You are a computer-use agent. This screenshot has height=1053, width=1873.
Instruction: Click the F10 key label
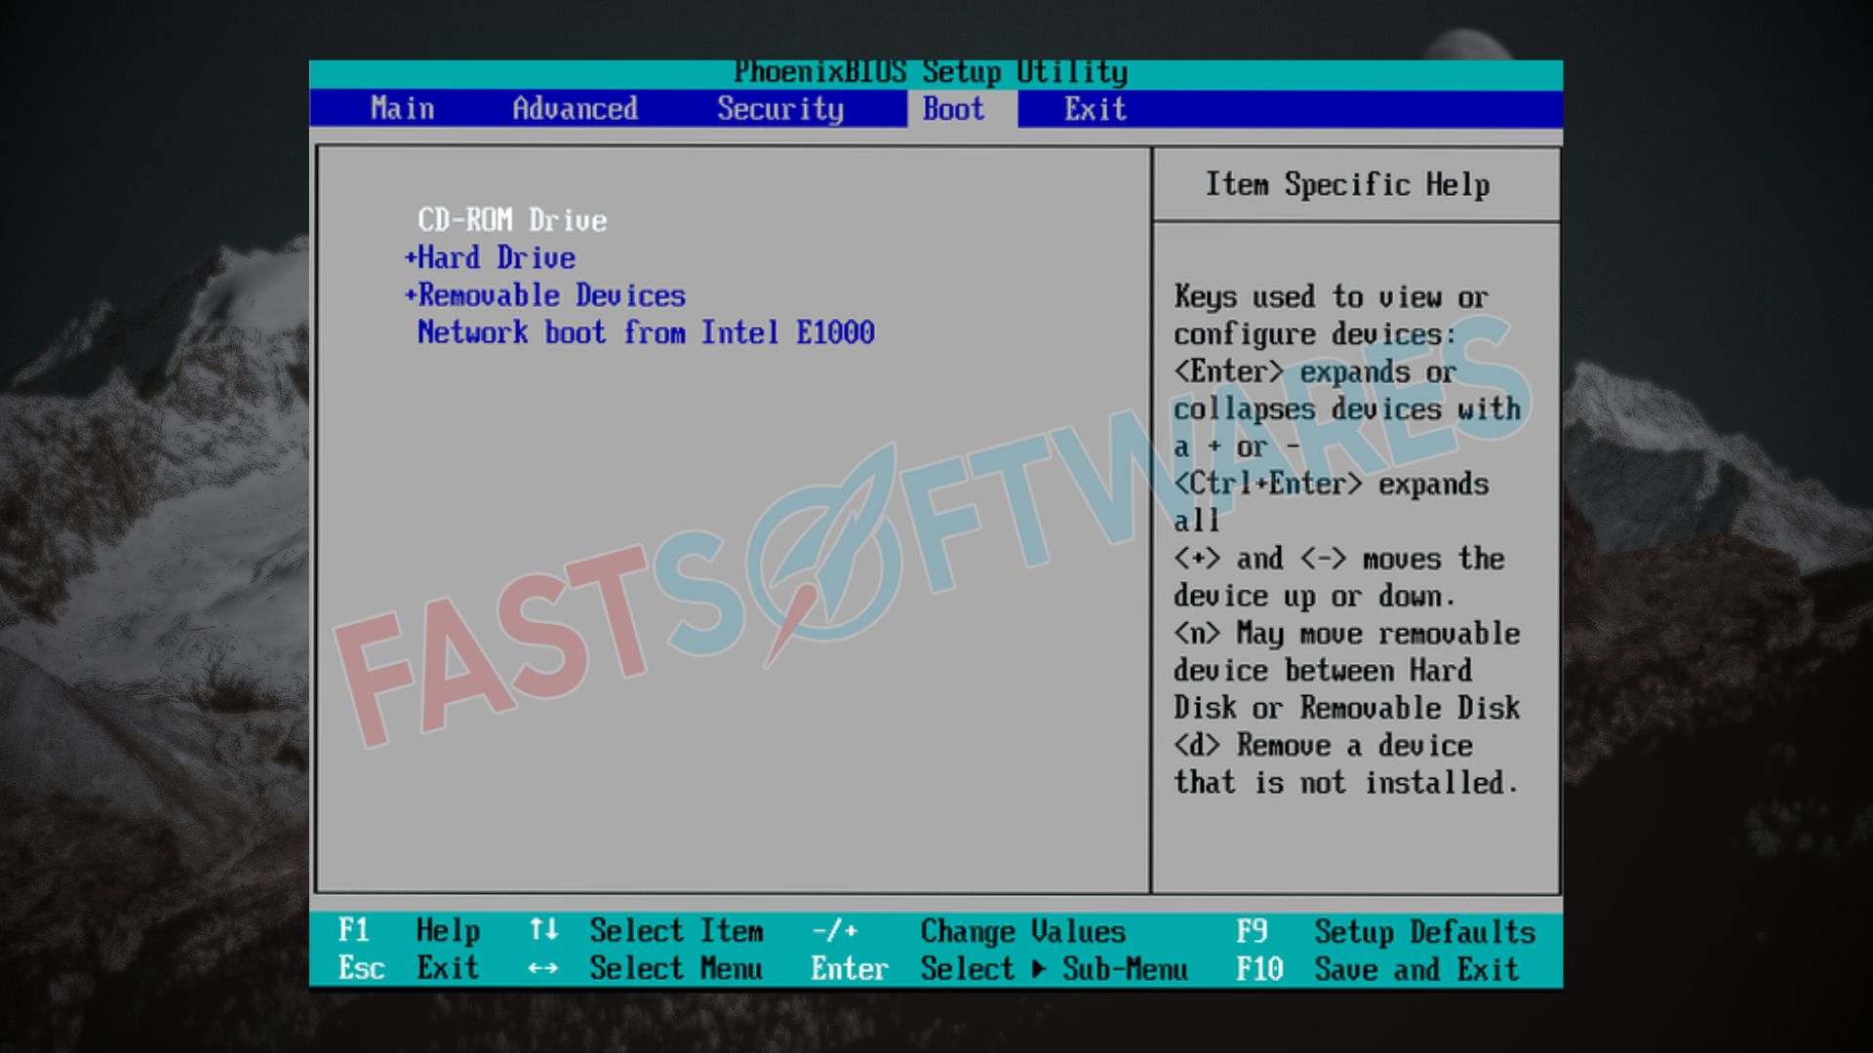1259,969
